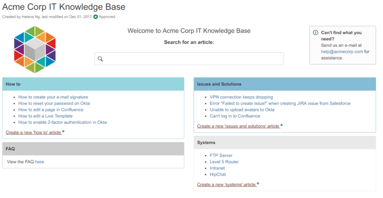383x198 pixels.
Task: Click the 'Systems' panel header
Action: 285,142
